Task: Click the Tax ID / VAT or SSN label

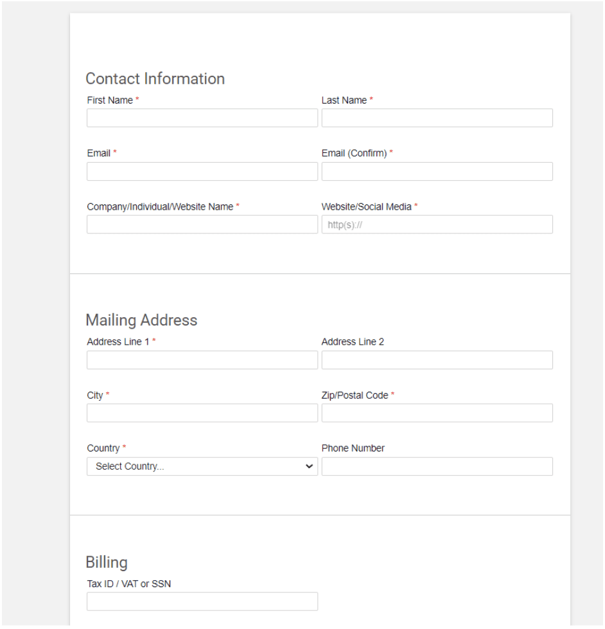Action: (x=130, y=583)
